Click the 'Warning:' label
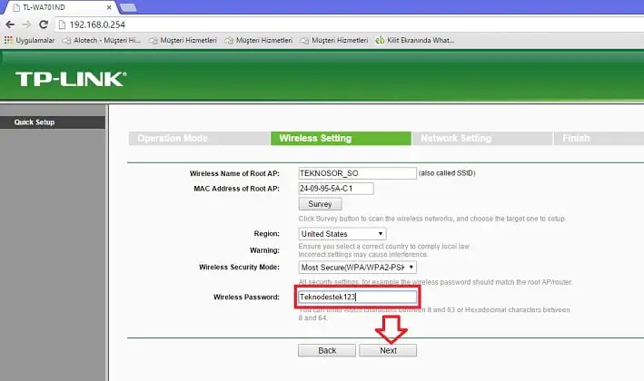The height and width of the screenshot is (381, 644). [264, 250]
